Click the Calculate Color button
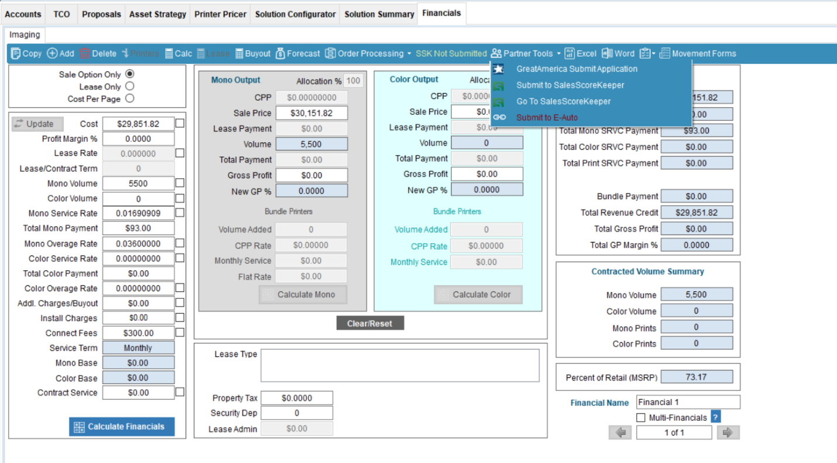The width and height of the screenshot is (837, 463). point(478,295)
